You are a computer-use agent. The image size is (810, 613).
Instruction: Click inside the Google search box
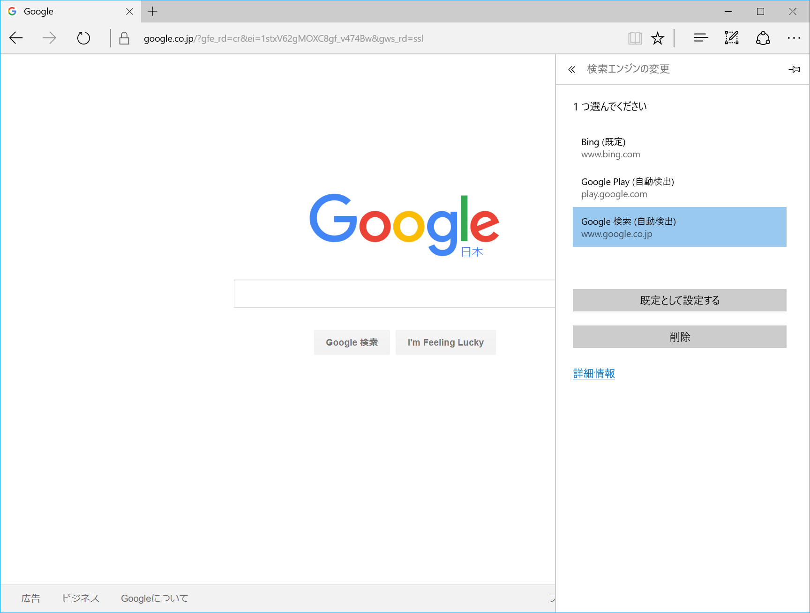394,294
